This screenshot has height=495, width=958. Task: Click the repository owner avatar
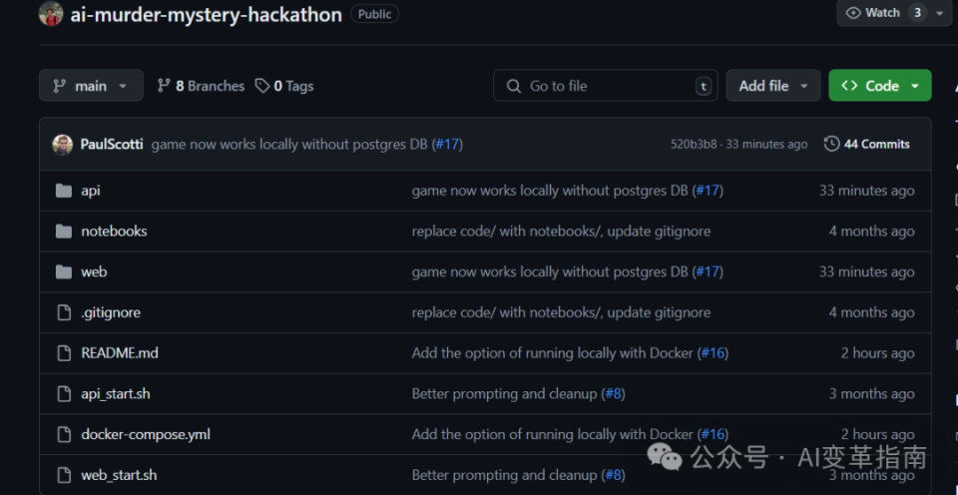point(51,14)
